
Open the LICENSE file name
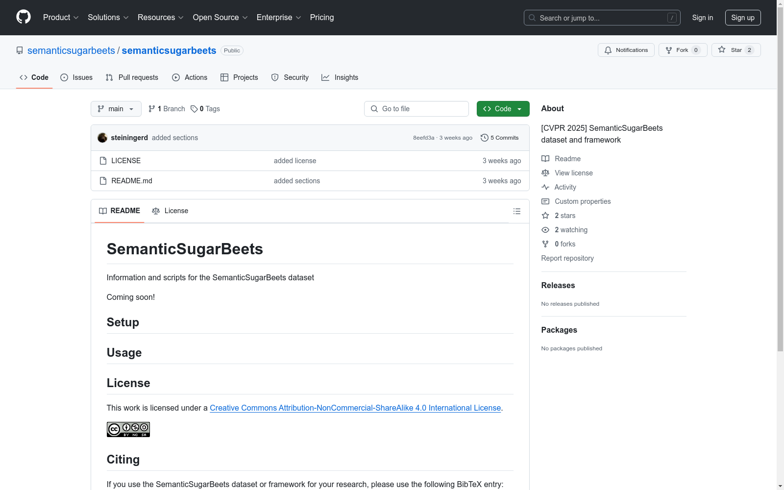(126, 161)
